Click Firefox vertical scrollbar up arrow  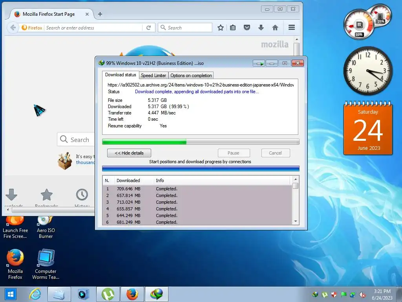[x=297, y=39]
